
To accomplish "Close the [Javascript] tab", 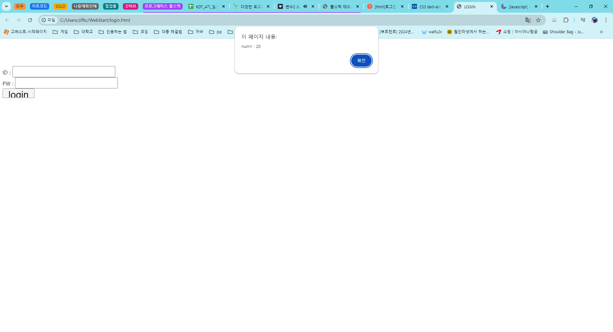I will pos(536,6).
